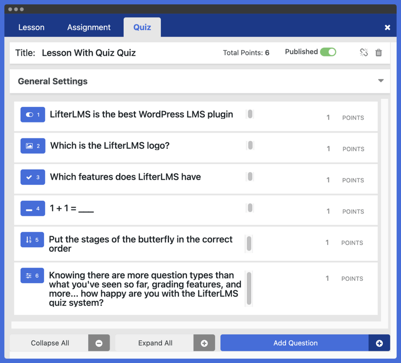Delete the quiz with the trash icon

coord(379,53)
